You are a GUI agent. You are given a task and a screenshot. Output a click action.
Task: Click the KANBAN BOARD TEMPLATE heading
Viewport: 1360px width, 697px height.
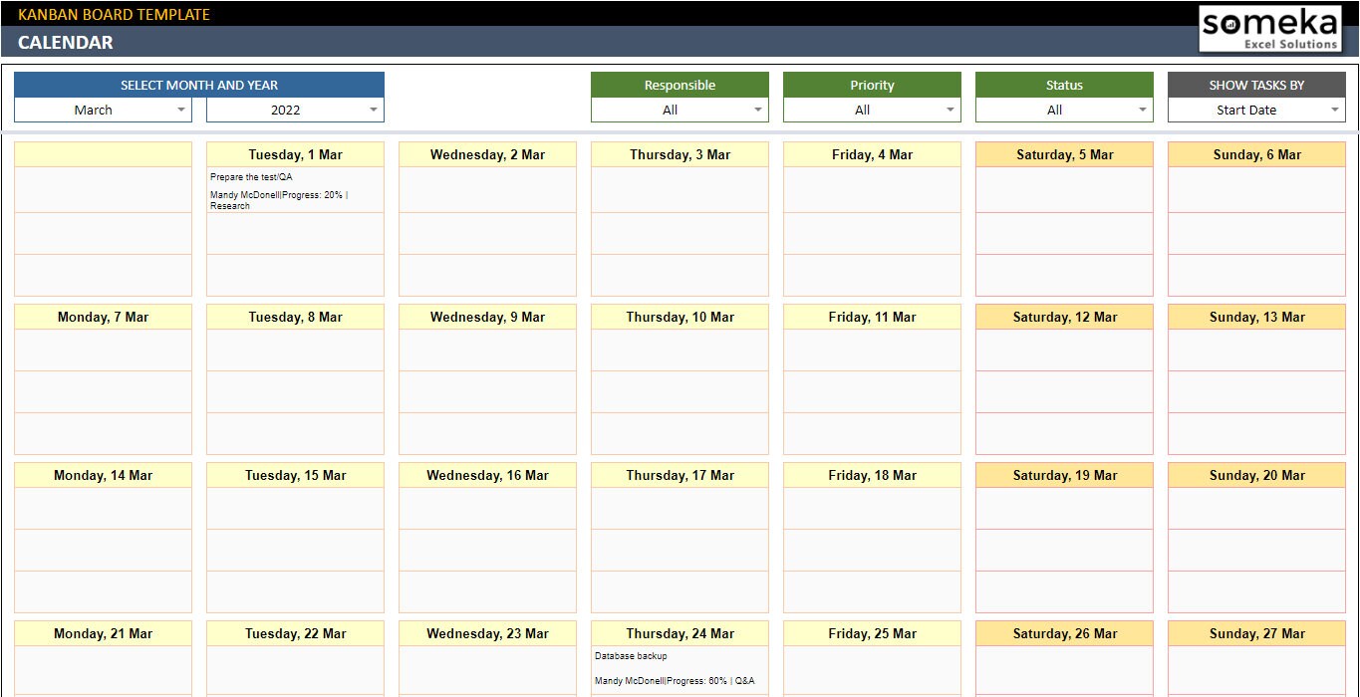coord(114,14)
